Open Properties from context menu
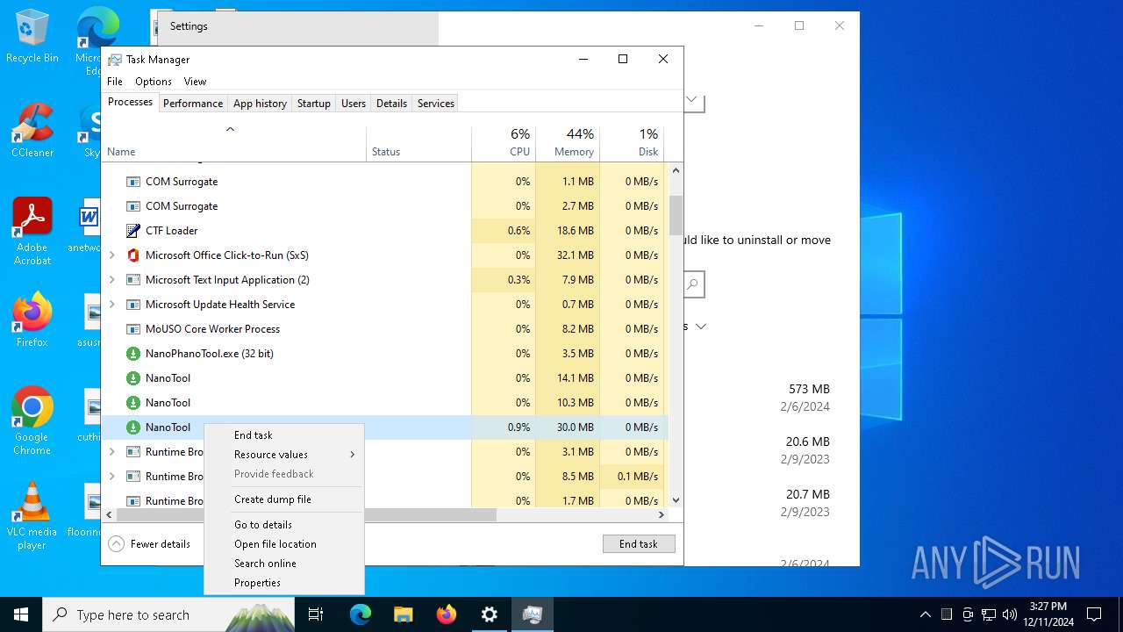This screenshot has height=632, width=1123. pos(284,583)
